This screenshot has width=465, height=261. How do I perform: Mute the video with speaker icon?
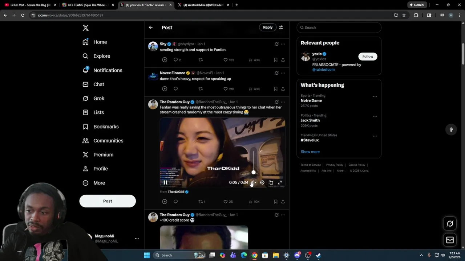(253, 183)
